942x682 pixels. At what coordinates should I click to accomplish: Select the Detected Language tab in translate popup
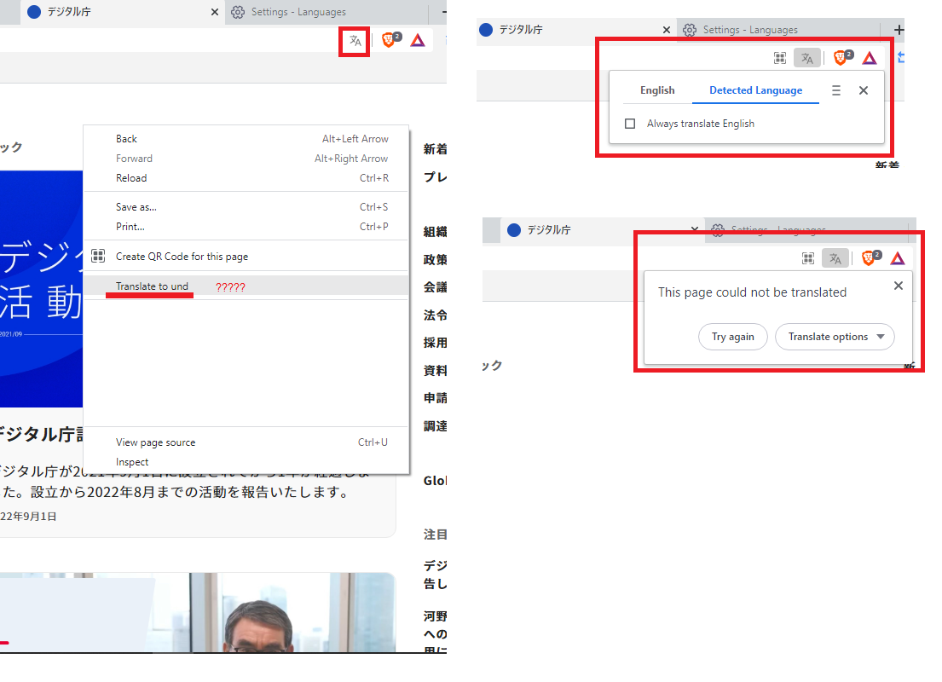(755, 90)
